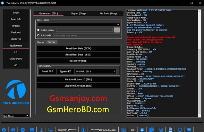Click the Phone SM-G988U1 log line
The width and height of the screenshot is (204, 132).
click(x=138, y=59)
